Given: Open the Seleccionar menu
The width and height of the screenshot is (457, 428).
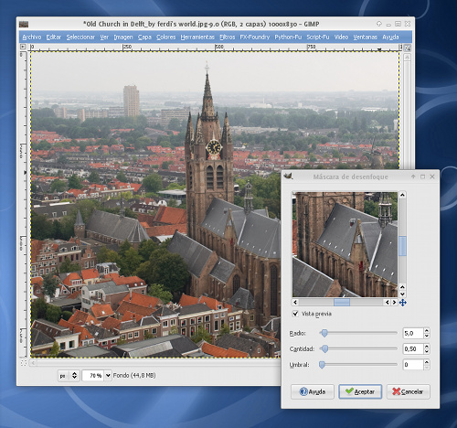Looking at the screenshot, I should 80,37.
